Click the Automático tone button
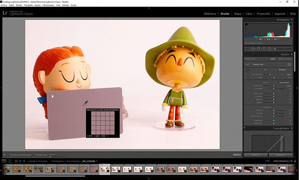Screen dimensions: 299x180 click(x=284, y=82)
